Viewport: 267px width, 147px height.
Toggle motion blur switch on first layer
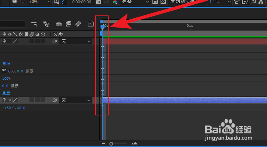coord(32,41)
